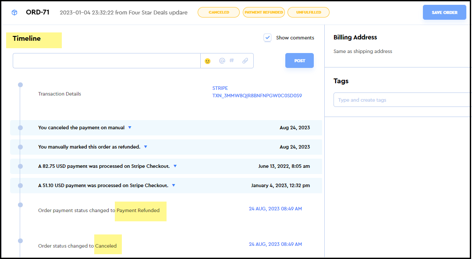Expand 'manually marked this order as refunded' entry
This screenshot has height=259, width=472.
coord(146,147)
